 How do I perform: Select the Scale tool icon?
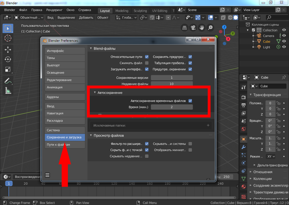coord(8,69)
